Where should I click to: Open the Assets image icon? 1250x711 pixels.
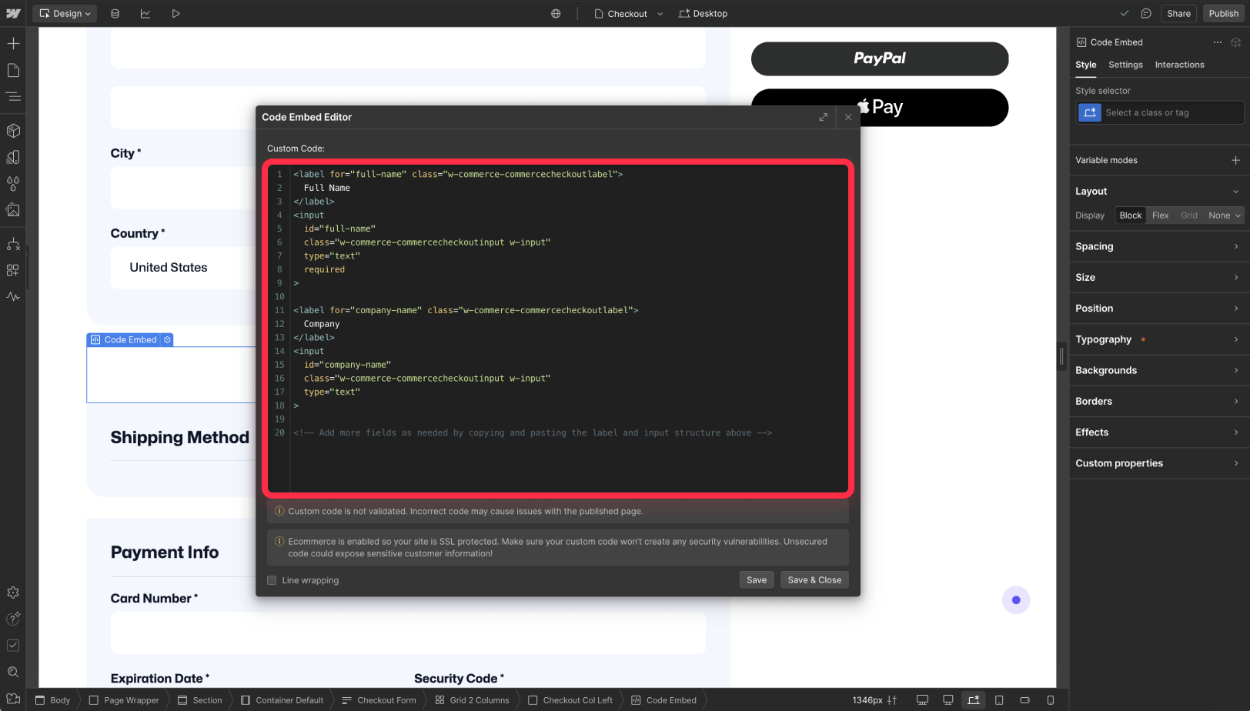(13, 210)
